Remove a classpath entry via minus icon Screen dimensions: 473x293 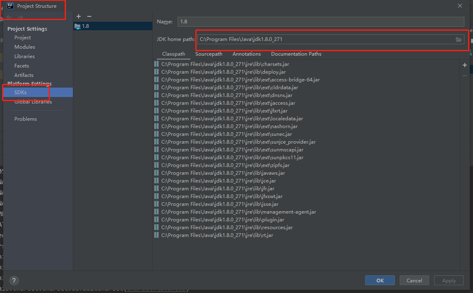[464, 75]
